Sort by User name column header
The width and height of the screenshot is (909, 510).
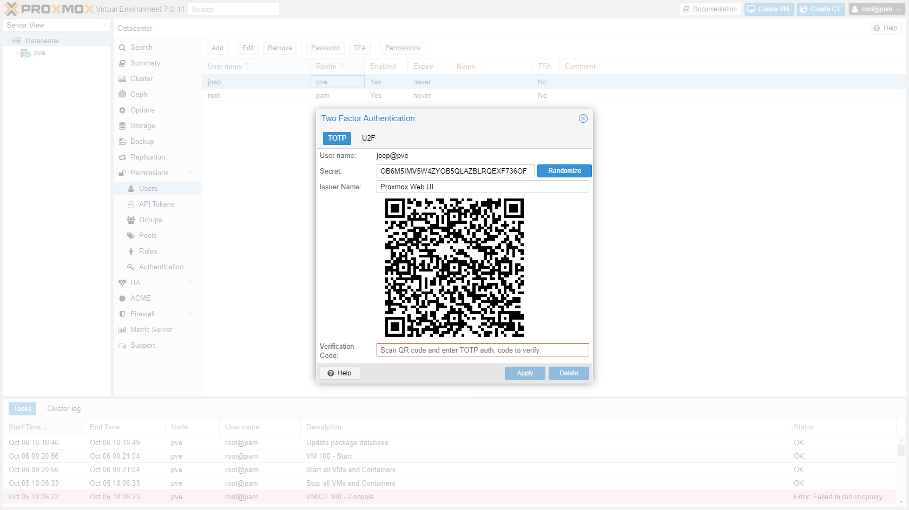point(256,67)
